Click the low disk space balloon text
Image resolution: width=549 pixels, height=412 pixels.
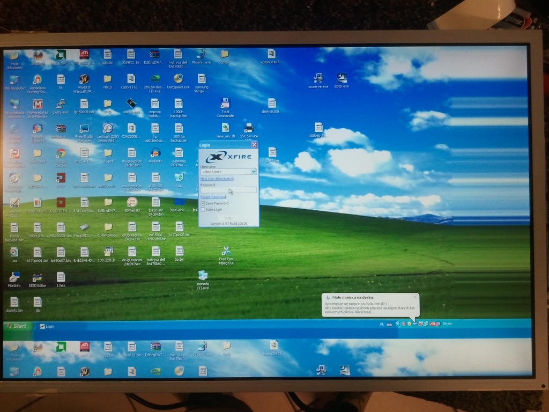coord(369,308)
